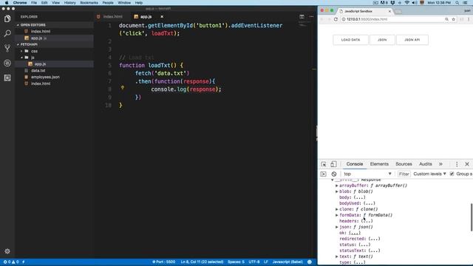This screenshot has width=473, height=266.
Task: Click the Chrome address bar URL
Action: 367,19
